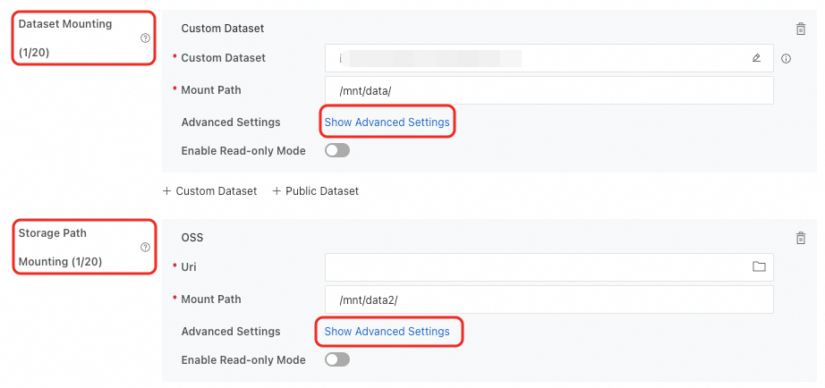Delete the OSS storage path entry
The width and height of the screenshot is (825, 388).
[800, 238]
